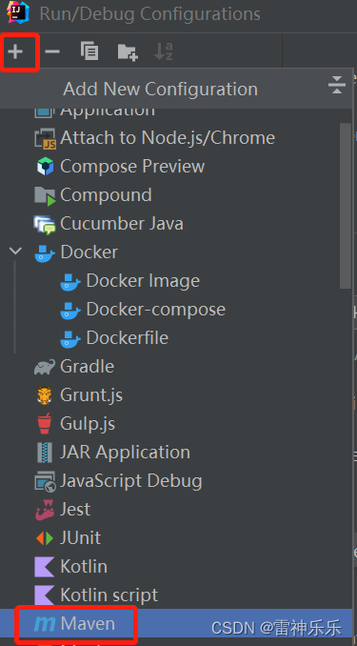Click the Docker-compose whale icon
The width and height of the screenshot is (357, 646).
[70, 310]
